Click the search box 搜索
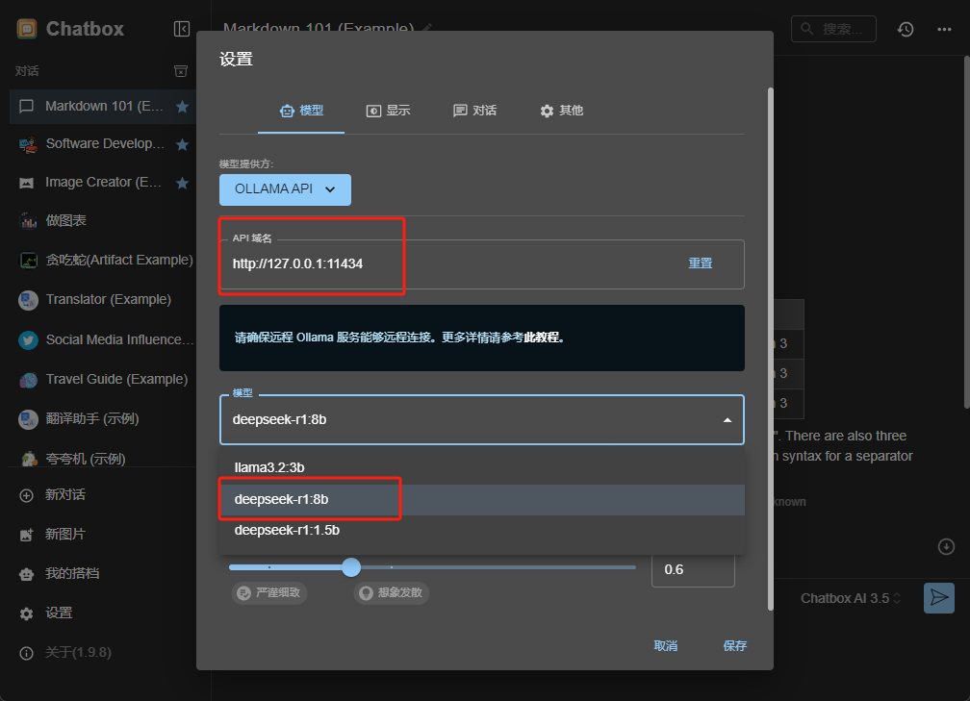Screen dimensions: 970x701 click(x=833, y=29)
